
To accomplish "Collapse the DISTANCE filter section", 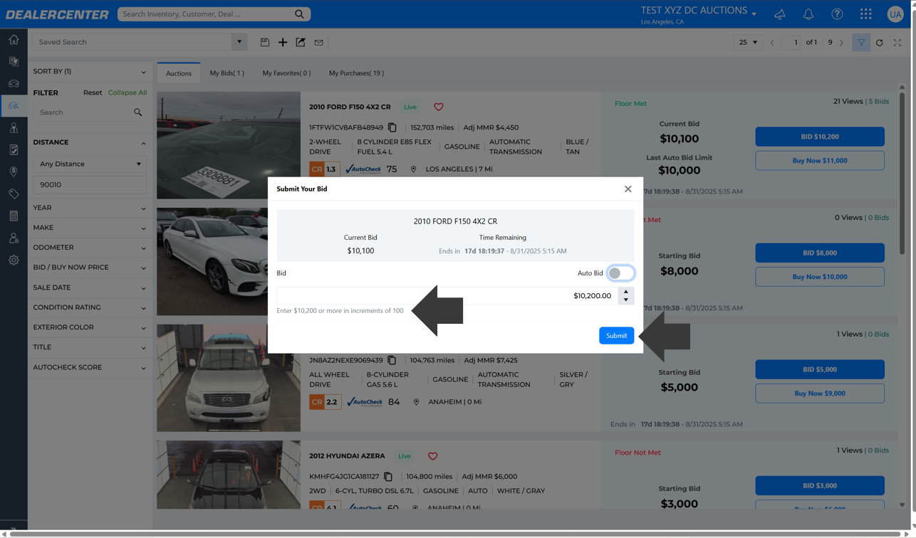I will [x=90, y=142].
